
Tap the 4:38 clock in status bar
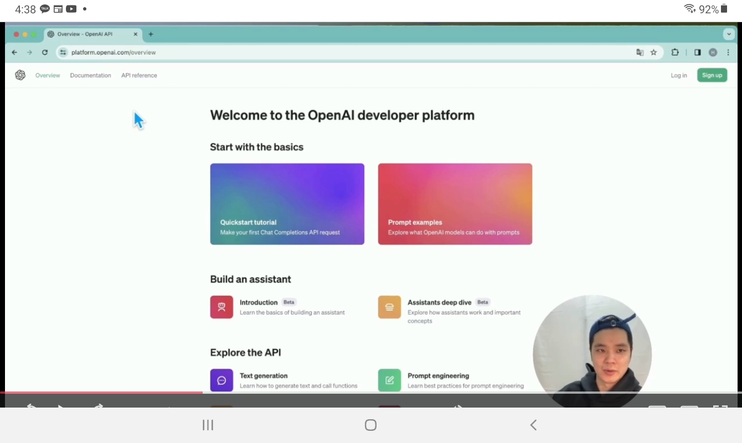pos(25,9)
